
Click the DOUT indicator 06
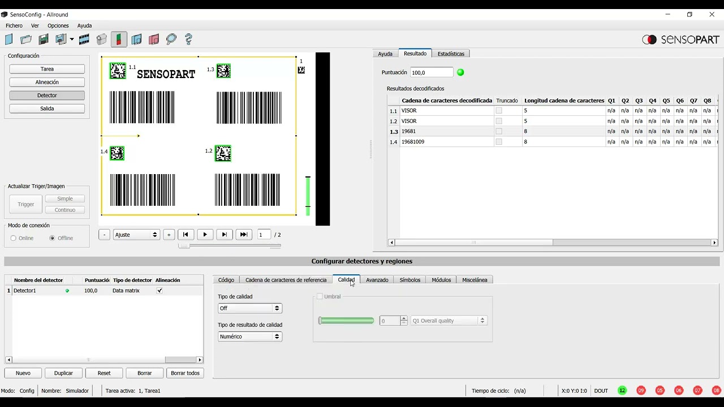679,391
